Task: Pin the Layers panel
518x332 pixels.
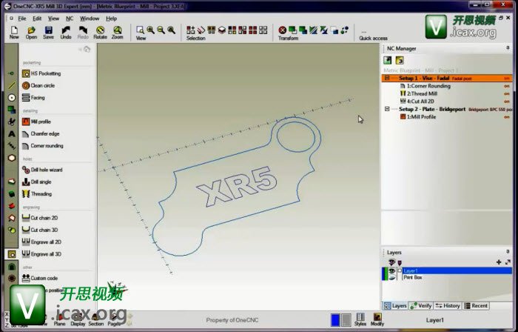Action: pyautogui.click(x=508, y=252)
